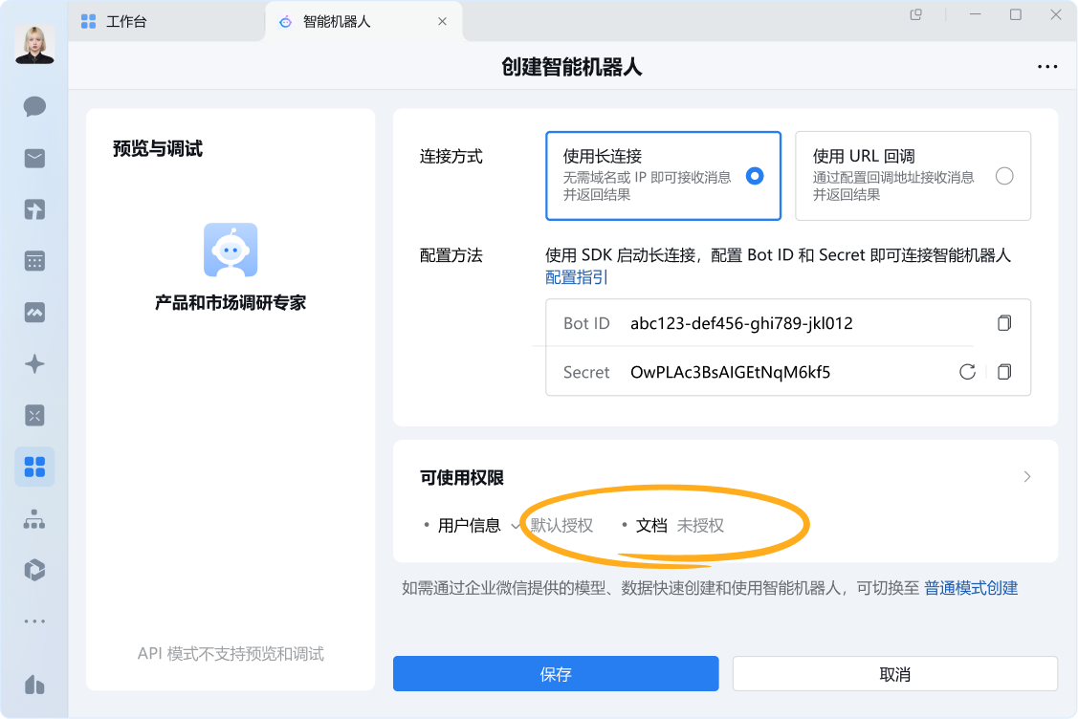Open the chat messages panel in sidebar
Image resolution: width=1078 pixels, height=719 pixels.
[x=34, y=107]
